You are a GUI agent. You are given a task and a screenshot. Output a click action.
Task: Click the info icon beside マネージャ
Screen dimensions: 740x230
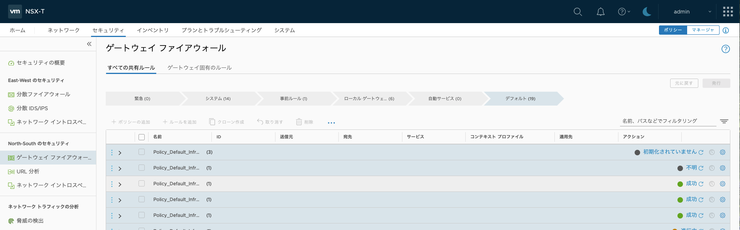726,30
